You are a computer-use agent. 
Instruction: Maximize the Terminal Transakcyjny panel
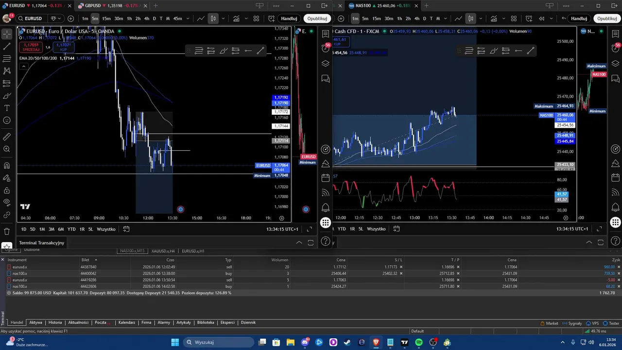point(311,242)
